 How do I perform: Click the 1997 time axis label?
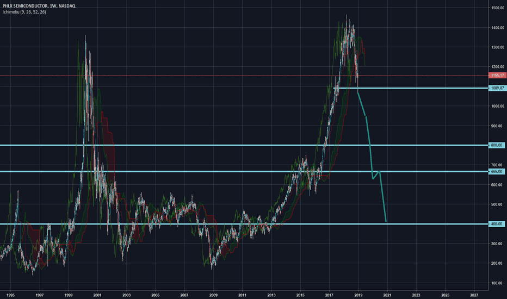pos(40,295)
